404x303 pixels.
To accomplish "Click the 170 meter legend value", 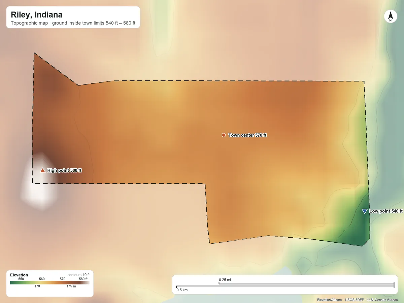I will [37, 287].
